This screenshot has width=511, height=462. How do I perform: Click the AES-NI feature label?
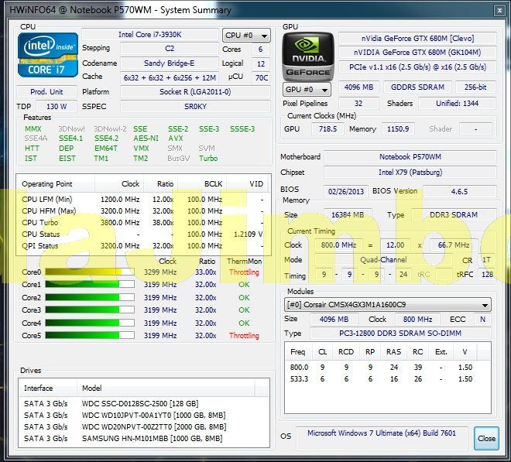point(146,139)
